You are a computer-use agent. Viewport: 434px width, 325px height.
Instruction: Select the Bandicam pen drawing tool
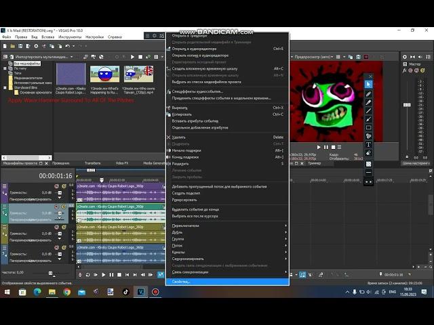[x=368, y=94]
